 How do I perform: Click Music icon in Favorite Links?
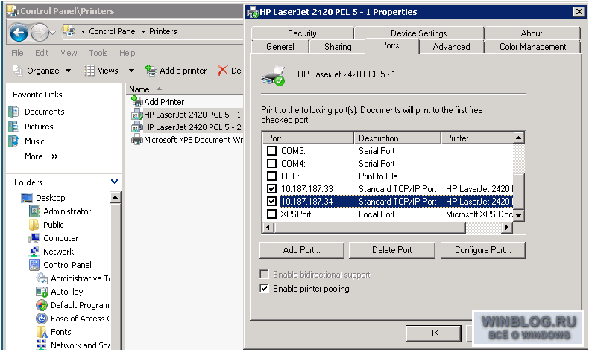click(14, 141)
